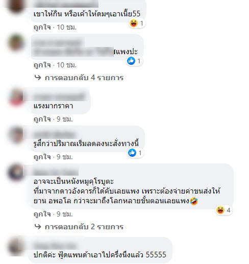The image size is (249, 264).
Task: Click ถูกใจ under the 'รู้สึกว่าปริมาณ' comment
Action: (x=42, y=157)
